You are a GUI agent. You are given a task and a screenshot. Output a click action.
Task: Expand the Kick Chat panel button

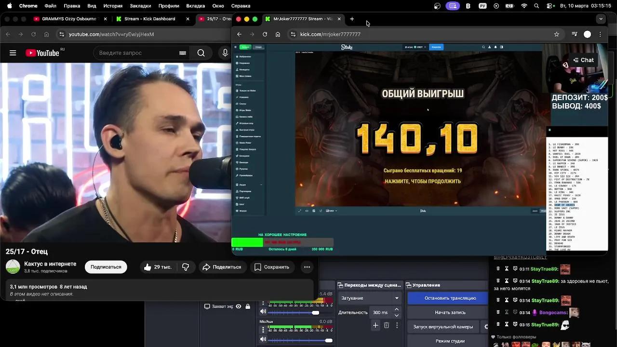tap(583, 60)
